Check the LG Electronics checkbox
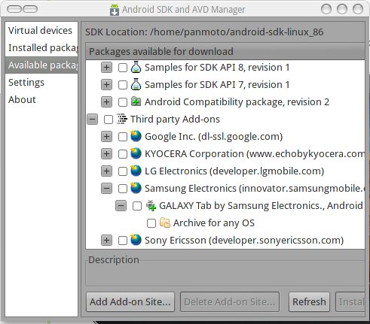The image size is (370, 324). coord(123,171)
